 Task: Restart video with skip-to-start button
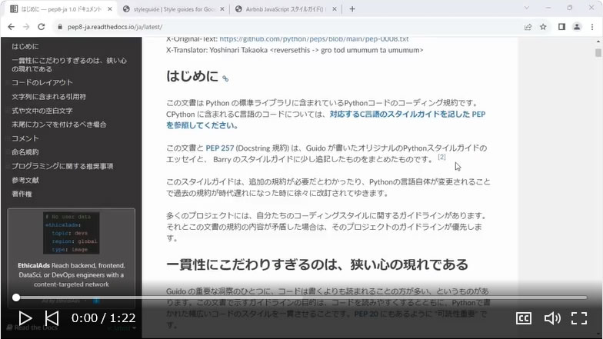click(x=52, y=318)
